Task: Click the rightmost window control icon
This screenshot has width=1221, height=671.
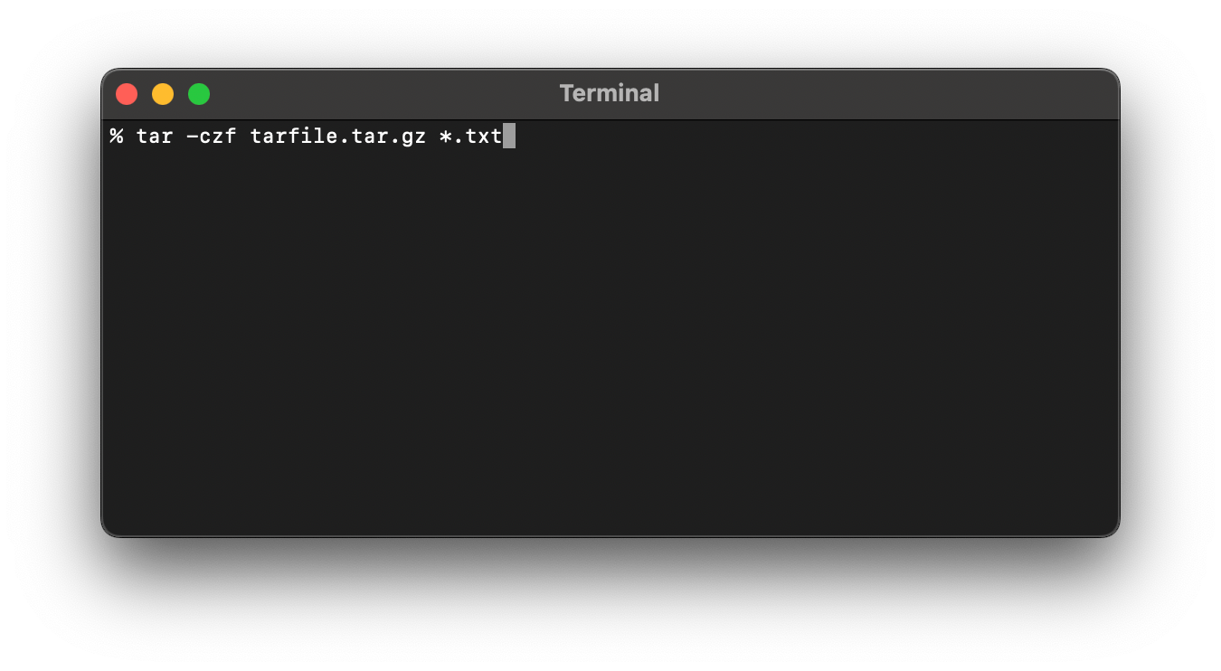Action: click(x=199, y=93)
